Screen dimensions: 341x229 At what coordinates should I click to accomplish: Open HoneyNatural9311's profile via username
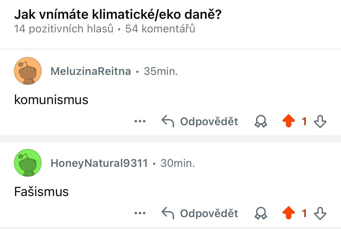click(x=99, y=163)
